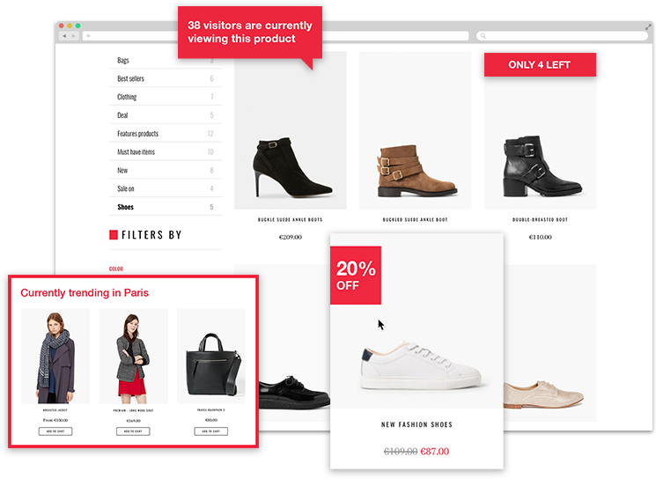Click the search magnifier icon
Screen dimensions: 656x479
(x=483, y=36)
